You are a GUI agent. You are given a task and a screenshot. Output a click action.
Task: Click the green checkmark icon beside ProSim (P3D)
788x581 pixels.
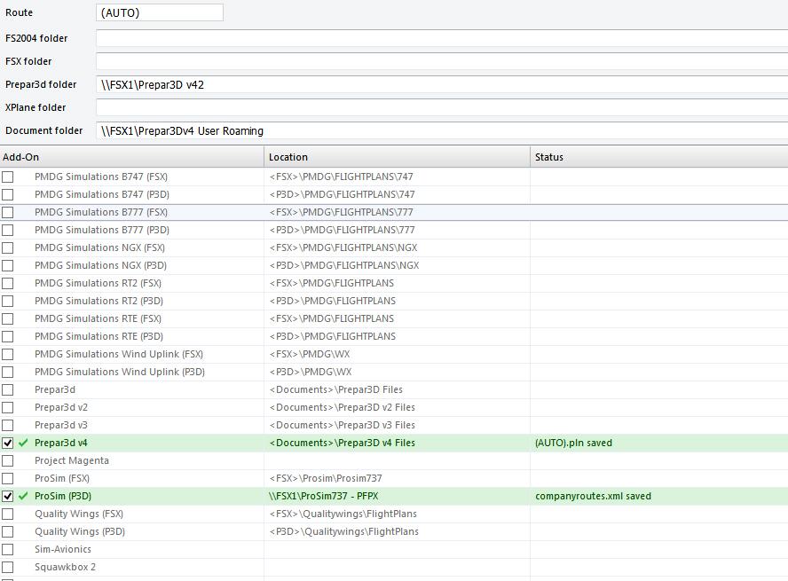click(23, 496)
